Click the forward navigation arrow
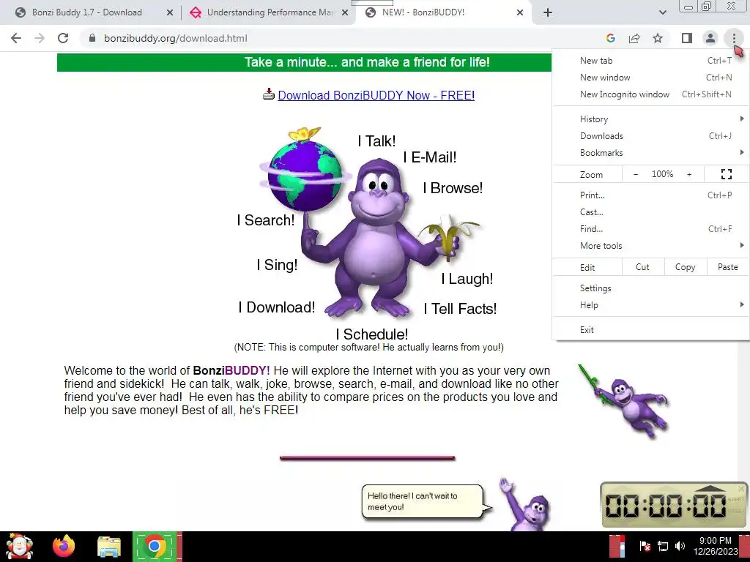Viewport: 750px width, 562px height. click(40, 38)
